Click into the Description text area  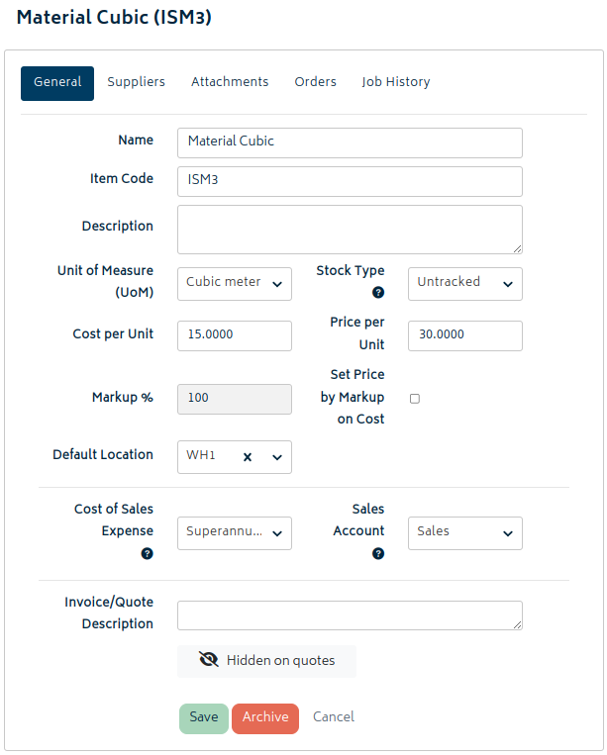350,230
